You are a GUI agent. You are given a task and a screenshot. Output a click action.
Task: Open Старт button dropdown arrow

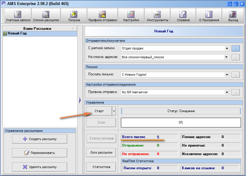[114, 111]
